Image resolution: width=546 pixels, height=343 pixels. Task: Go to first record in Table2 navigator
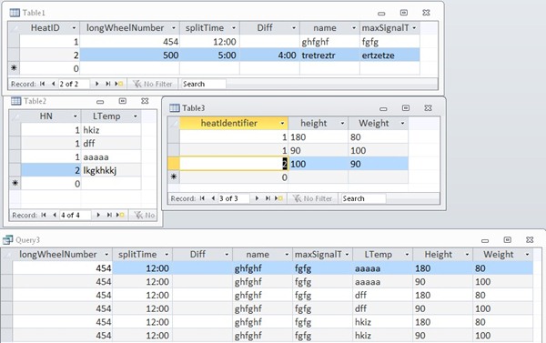(x=44, y=216)
